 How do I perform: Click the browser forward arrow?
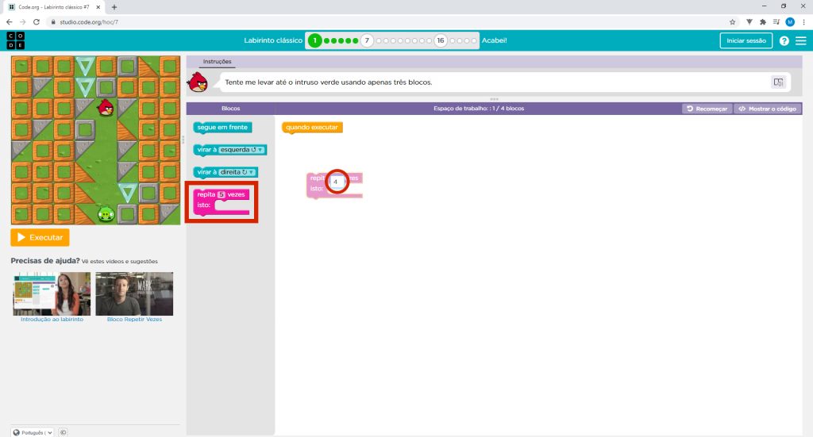[22, 21]
